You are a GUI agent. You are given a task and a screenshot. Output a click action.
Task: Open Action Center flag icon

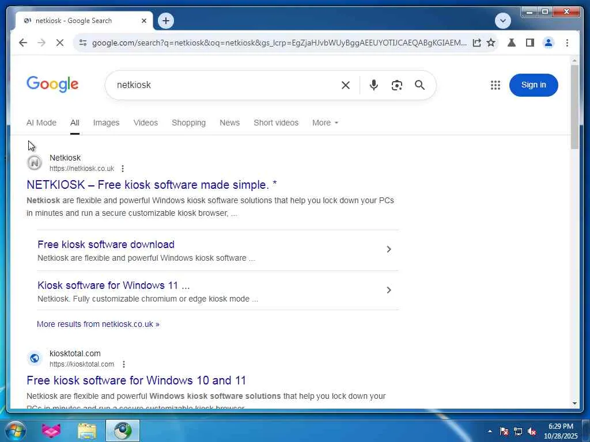504,432
